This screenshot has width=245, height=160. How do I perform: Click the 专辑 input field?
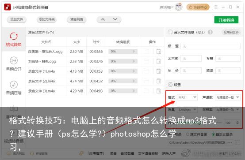[228, 59]
